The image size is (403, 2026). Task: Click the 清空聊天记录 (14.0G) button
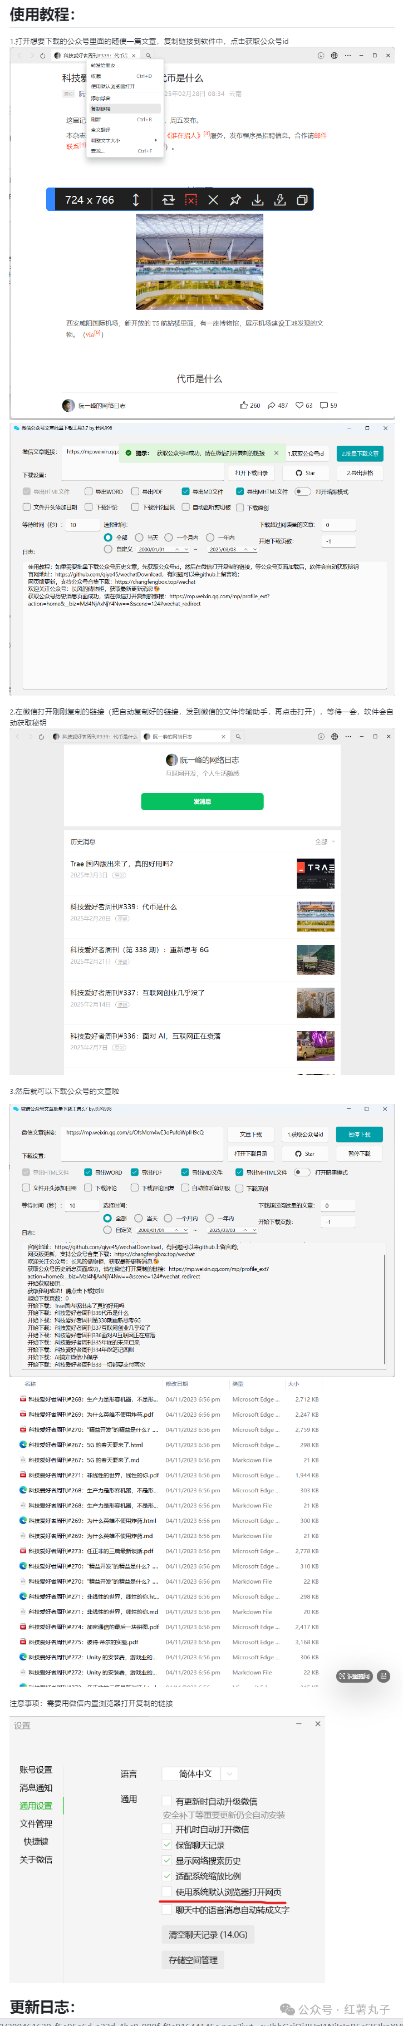(208, 1934)
